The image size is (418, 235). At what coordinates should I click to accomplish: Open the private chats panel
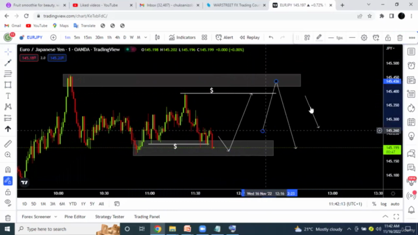[x=411, y=167]
